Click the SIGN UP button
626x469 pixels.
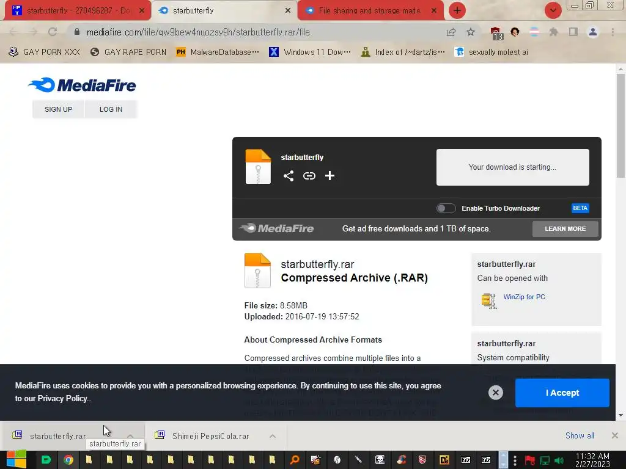58,109
